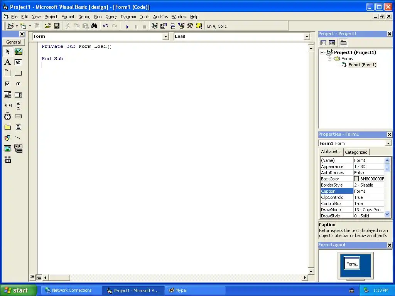Switch to Categorized properties tab
Screen dimensions: 395x296
pos(356,152)
